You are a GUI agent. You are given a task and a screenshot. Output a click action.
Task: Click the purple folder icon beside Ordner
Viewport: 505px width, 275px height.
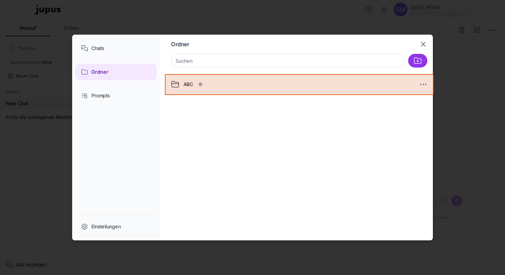85,72
